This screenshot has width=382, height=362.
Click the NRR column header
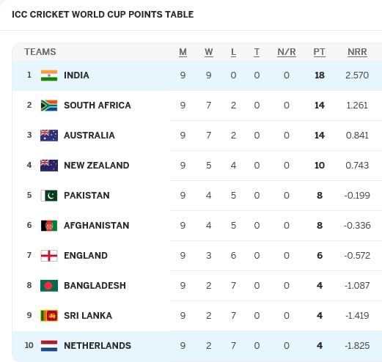click(357, 52)
